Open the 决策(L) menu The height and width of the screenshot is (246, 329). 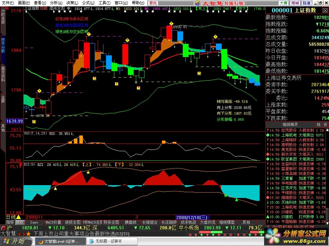point(72,3)
